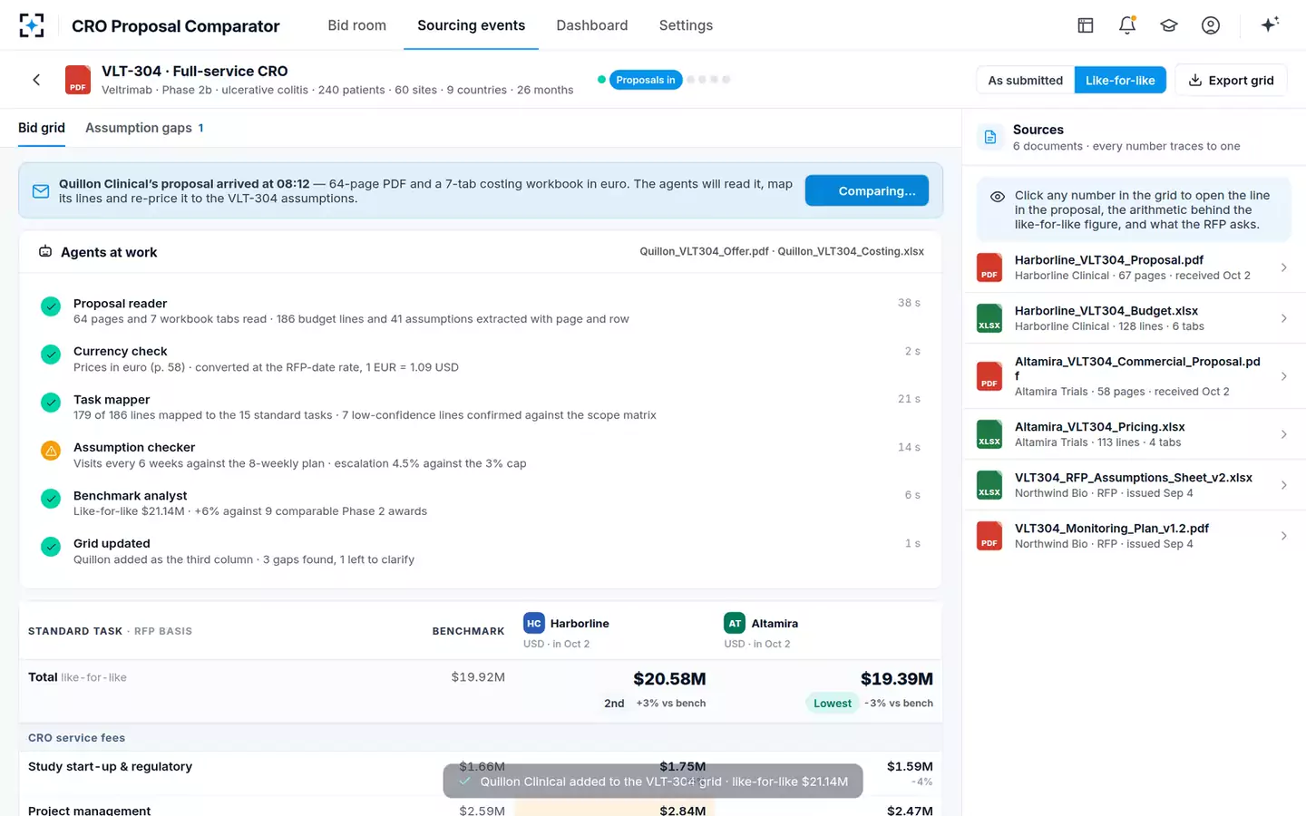
Task: Open the user profile icon
Action: (x=1211, y=25)
